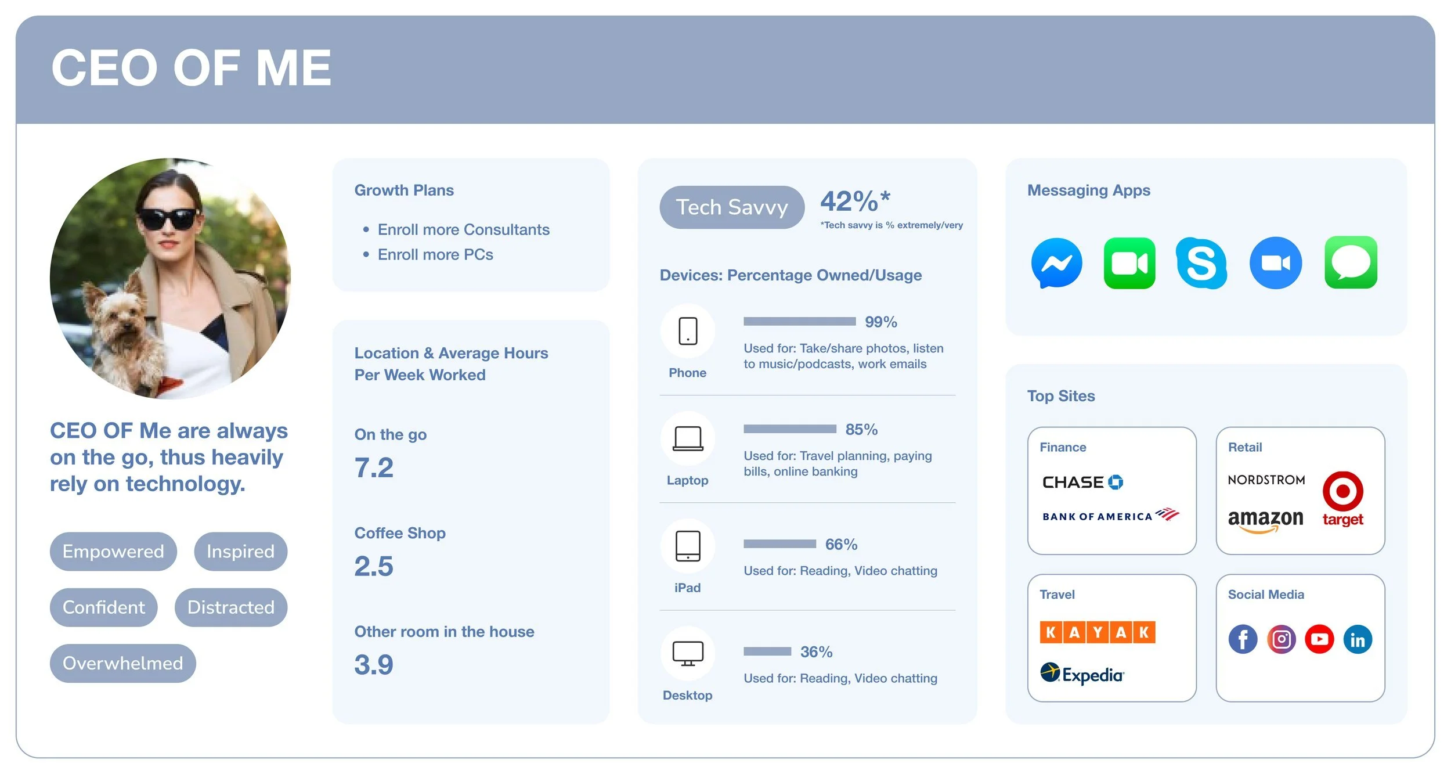
Task: Click the Bank of America logo
Action: [1110, 516]
